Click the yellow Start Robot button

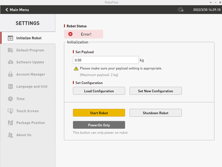click(99, 113)
